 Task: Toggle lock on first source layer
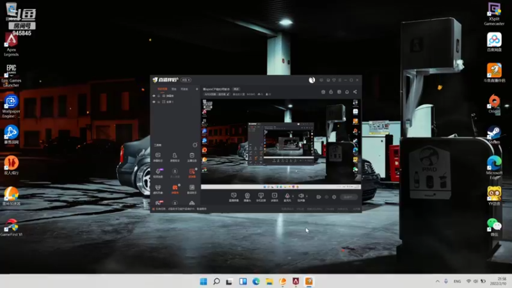pos(159,96)
